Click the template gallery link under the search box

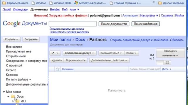[69, 32]
